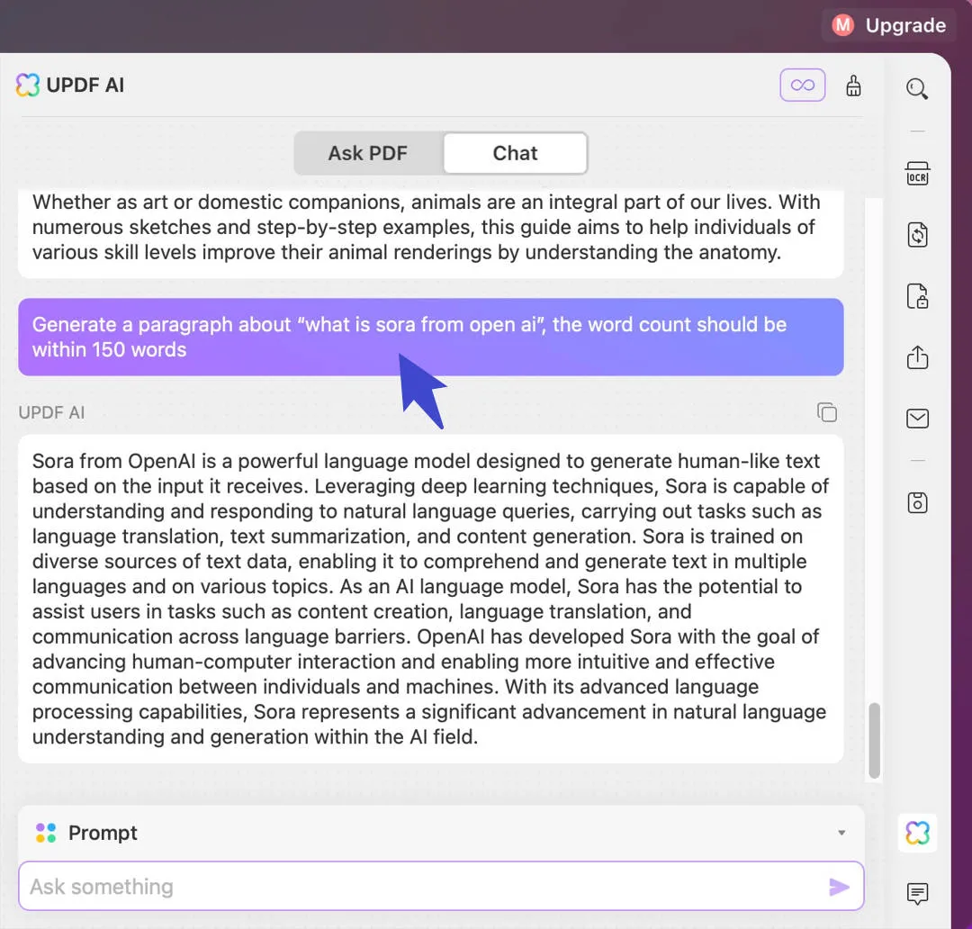Expand the Prompt dropdown

pyautogui.click(x=841, y=833)
